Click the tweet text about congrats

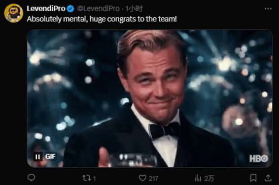[102, 19]
